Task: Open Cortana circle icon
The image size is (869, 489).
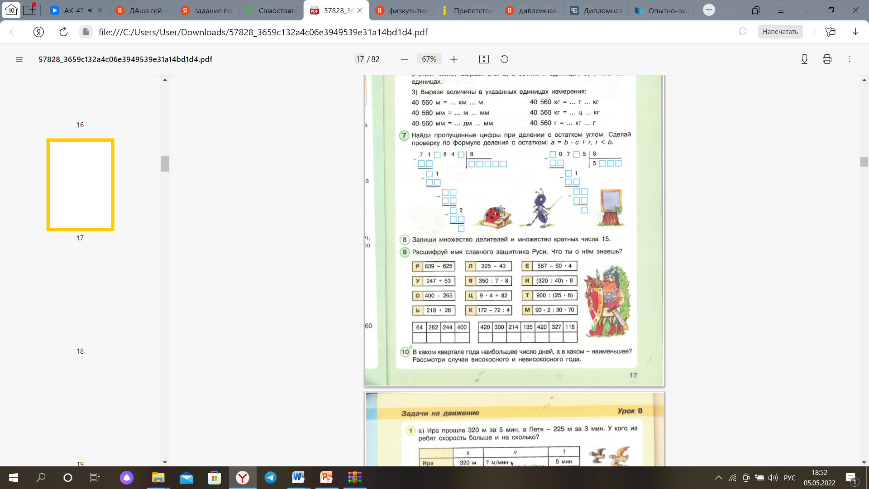Action: click(68, 478)
